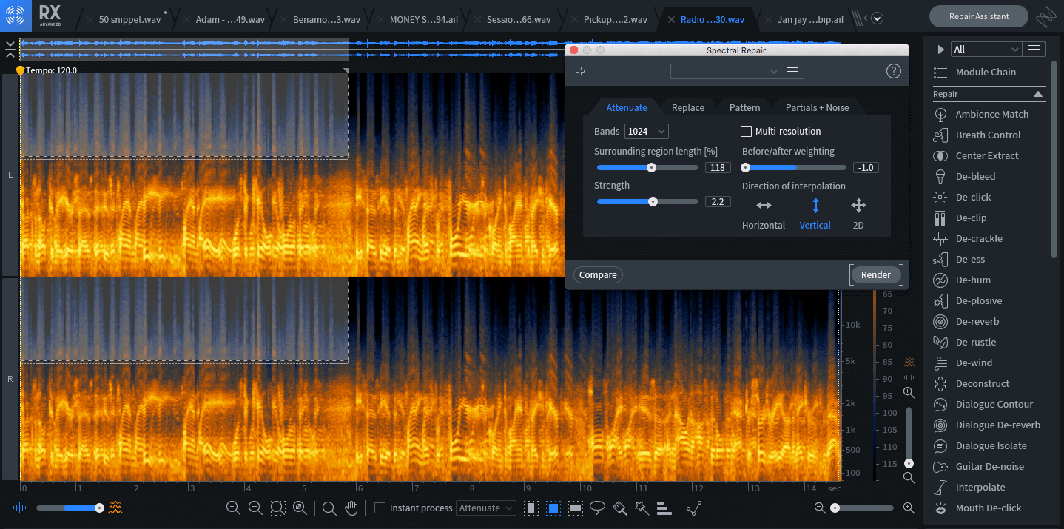Open Spectral Repair help question mark

pos(893,72)
